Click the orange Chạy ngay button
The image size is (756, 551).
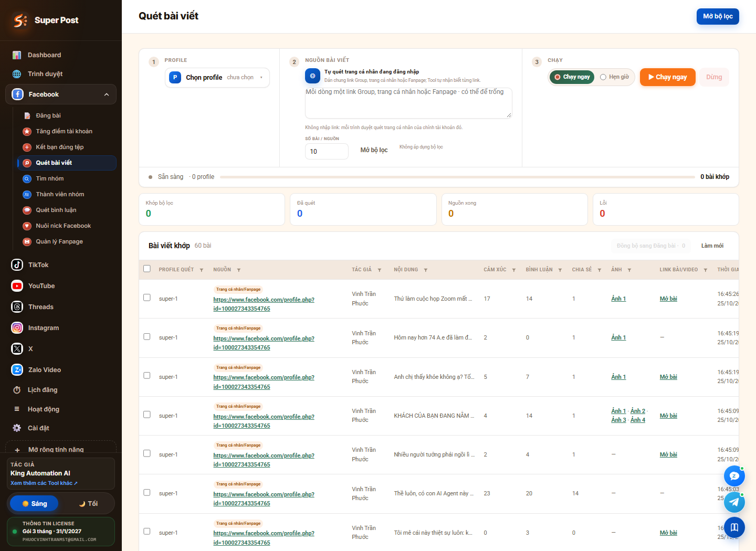point(668,77)
